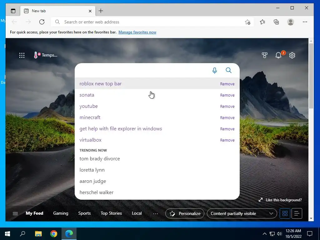The image size is (320, 240).
Task: Click the page vertical scrollbar thumb
Action: click(x=311, y=76)
